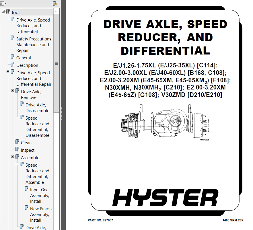
Task: Go to the Description bookmark
Action: [x=27, y=65]
